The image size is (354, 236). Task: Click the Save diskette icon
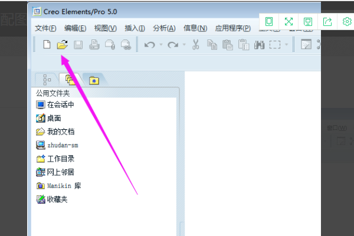click(78, 45)
